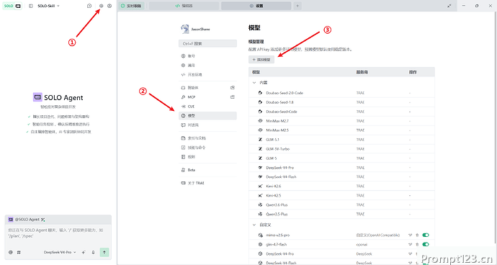Screen dimensions: 497x265
Task: Open the 规则 settings section
Action: (x=207, y=157)
